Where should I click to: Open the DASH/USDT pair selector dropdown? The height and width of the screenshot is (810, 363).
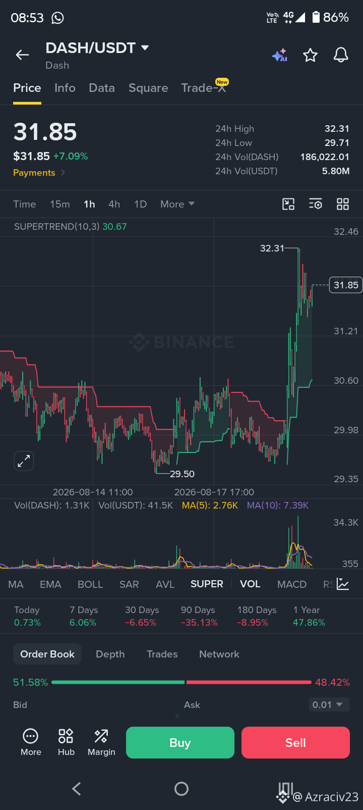tap(97, 48)
